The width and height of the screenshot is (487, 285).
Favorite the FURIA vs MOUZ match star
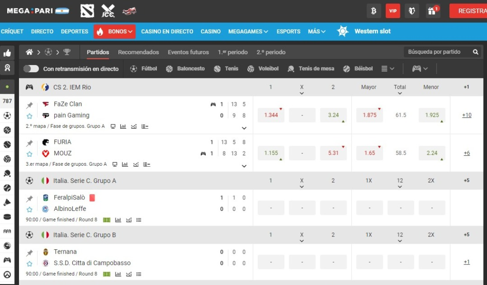[x=29, y=154]
